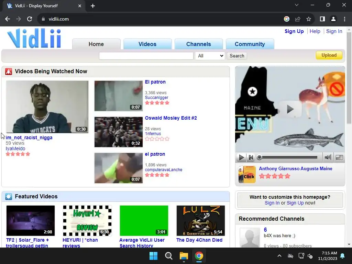Open the Windows Start menu
The height and width of the screenshot is (264, 352).
154,256
